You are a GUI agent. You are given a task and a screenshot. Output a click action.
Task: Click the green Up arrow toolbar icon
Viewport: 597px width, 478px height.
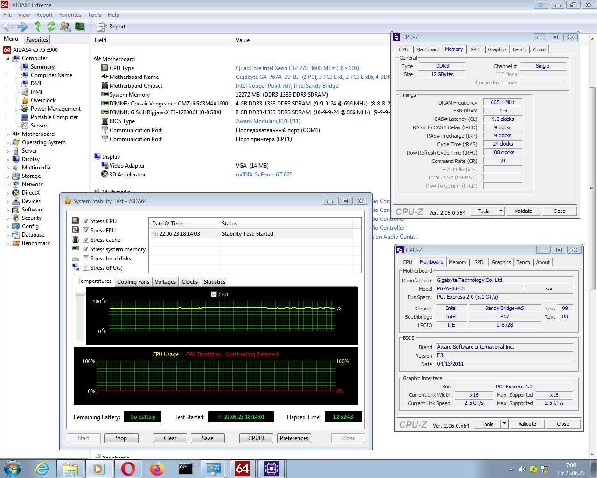[37, 27]
